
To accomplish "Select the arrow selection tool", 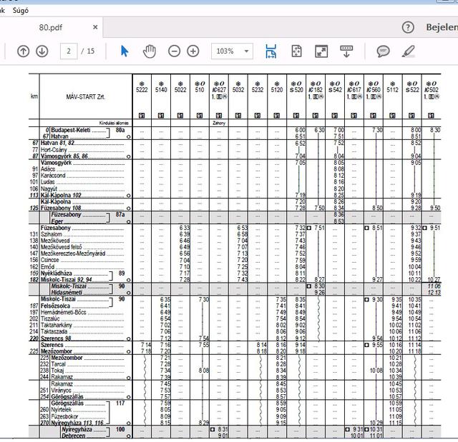I will [125, 51].
